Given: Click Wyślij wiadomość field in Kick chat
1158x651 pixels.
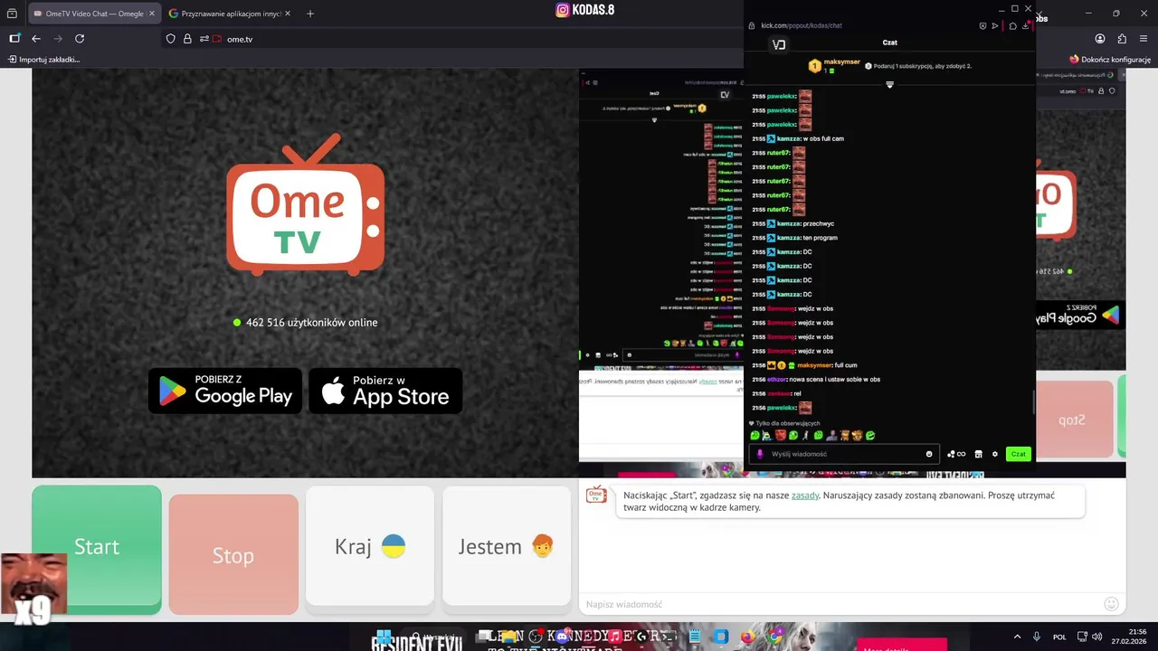Looking at the screenshot, I should [843, 454].
